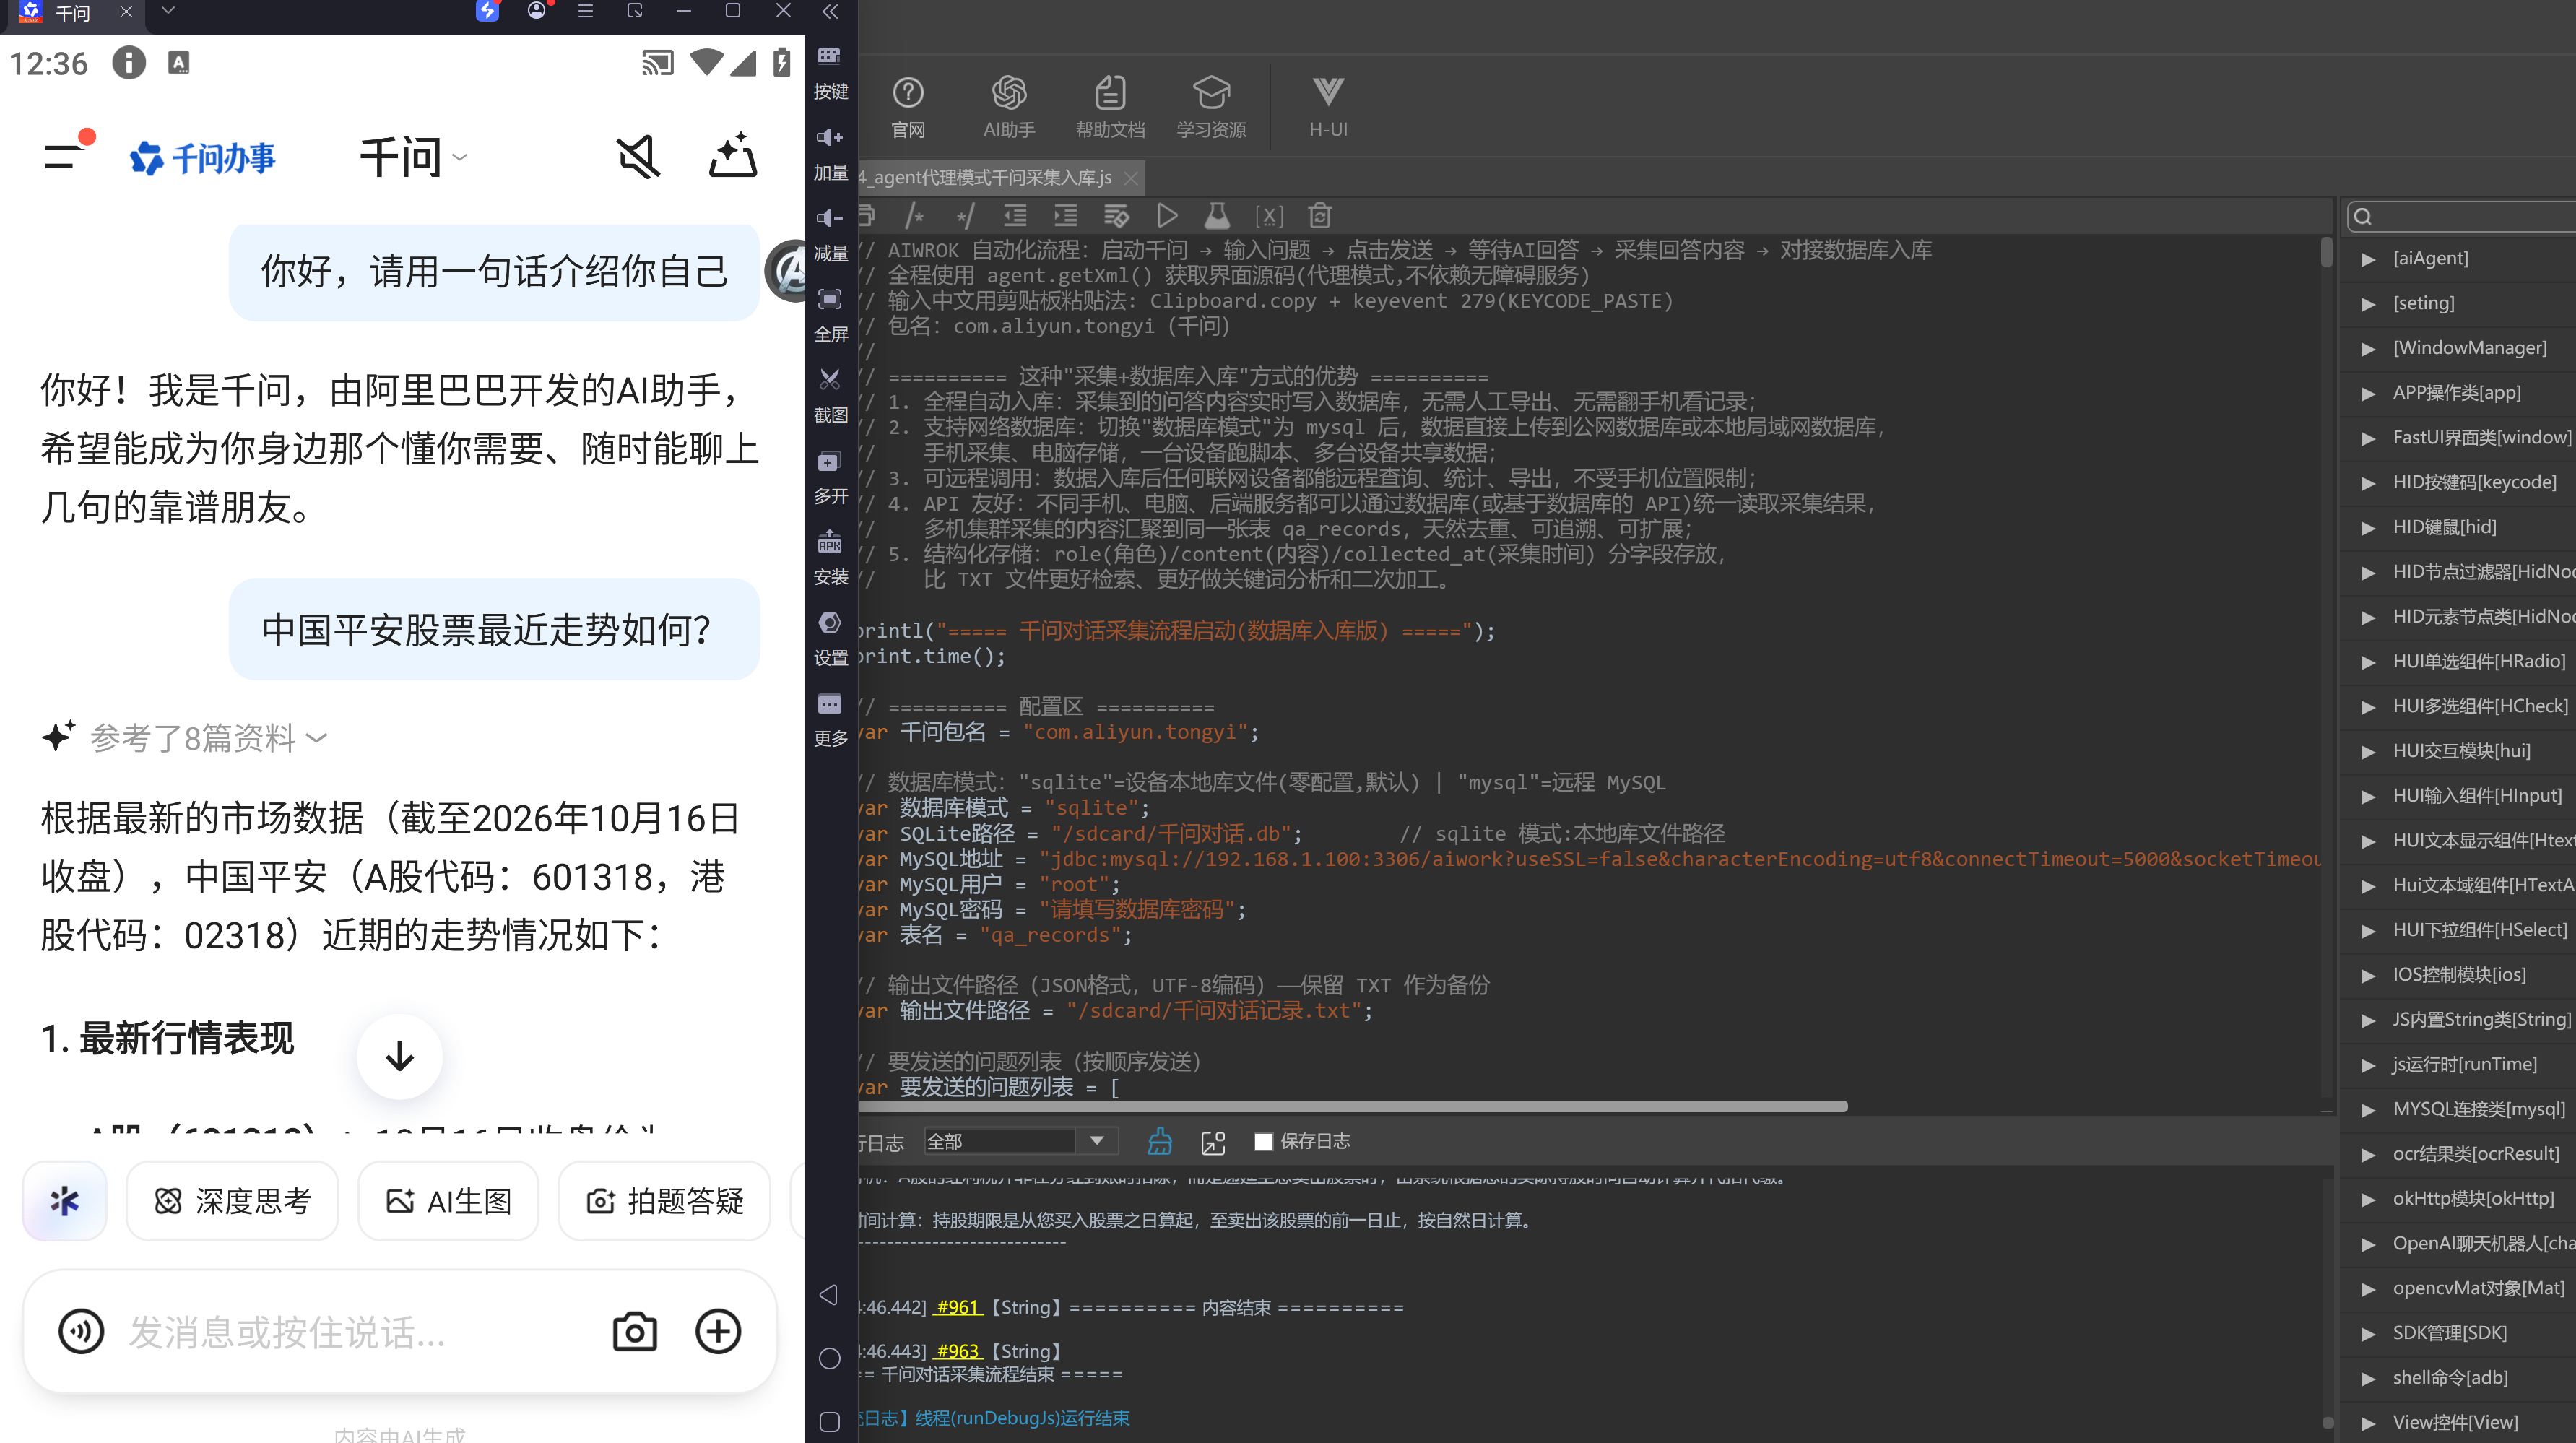Click the Android back triangle button

pos(829,1295)
